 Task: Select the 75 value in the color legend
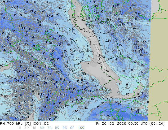pyautogui.click(x=49, y=128)
